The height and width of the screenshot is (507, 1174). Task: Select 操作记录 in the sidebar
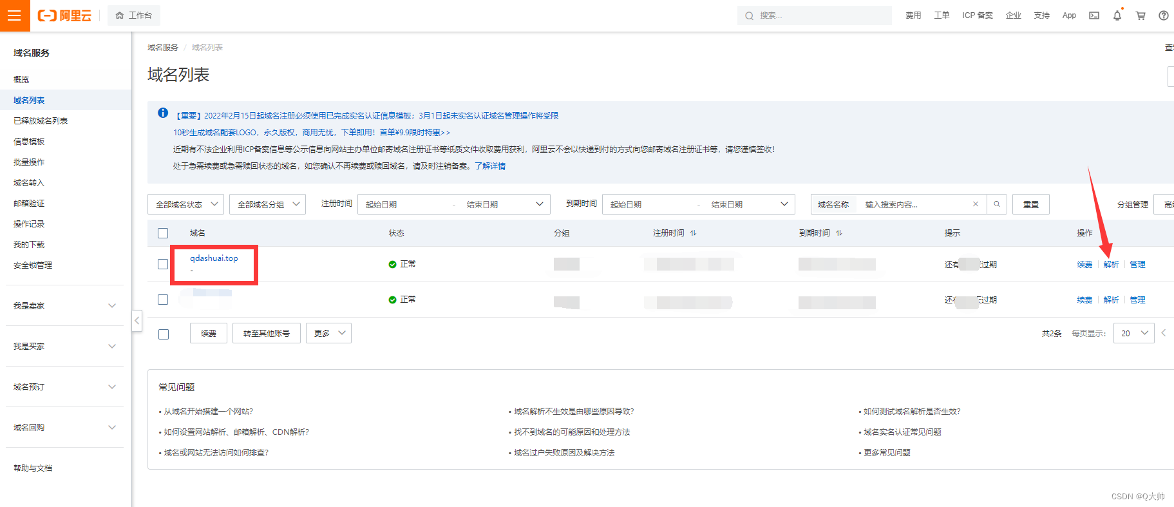tap(29, 224)
